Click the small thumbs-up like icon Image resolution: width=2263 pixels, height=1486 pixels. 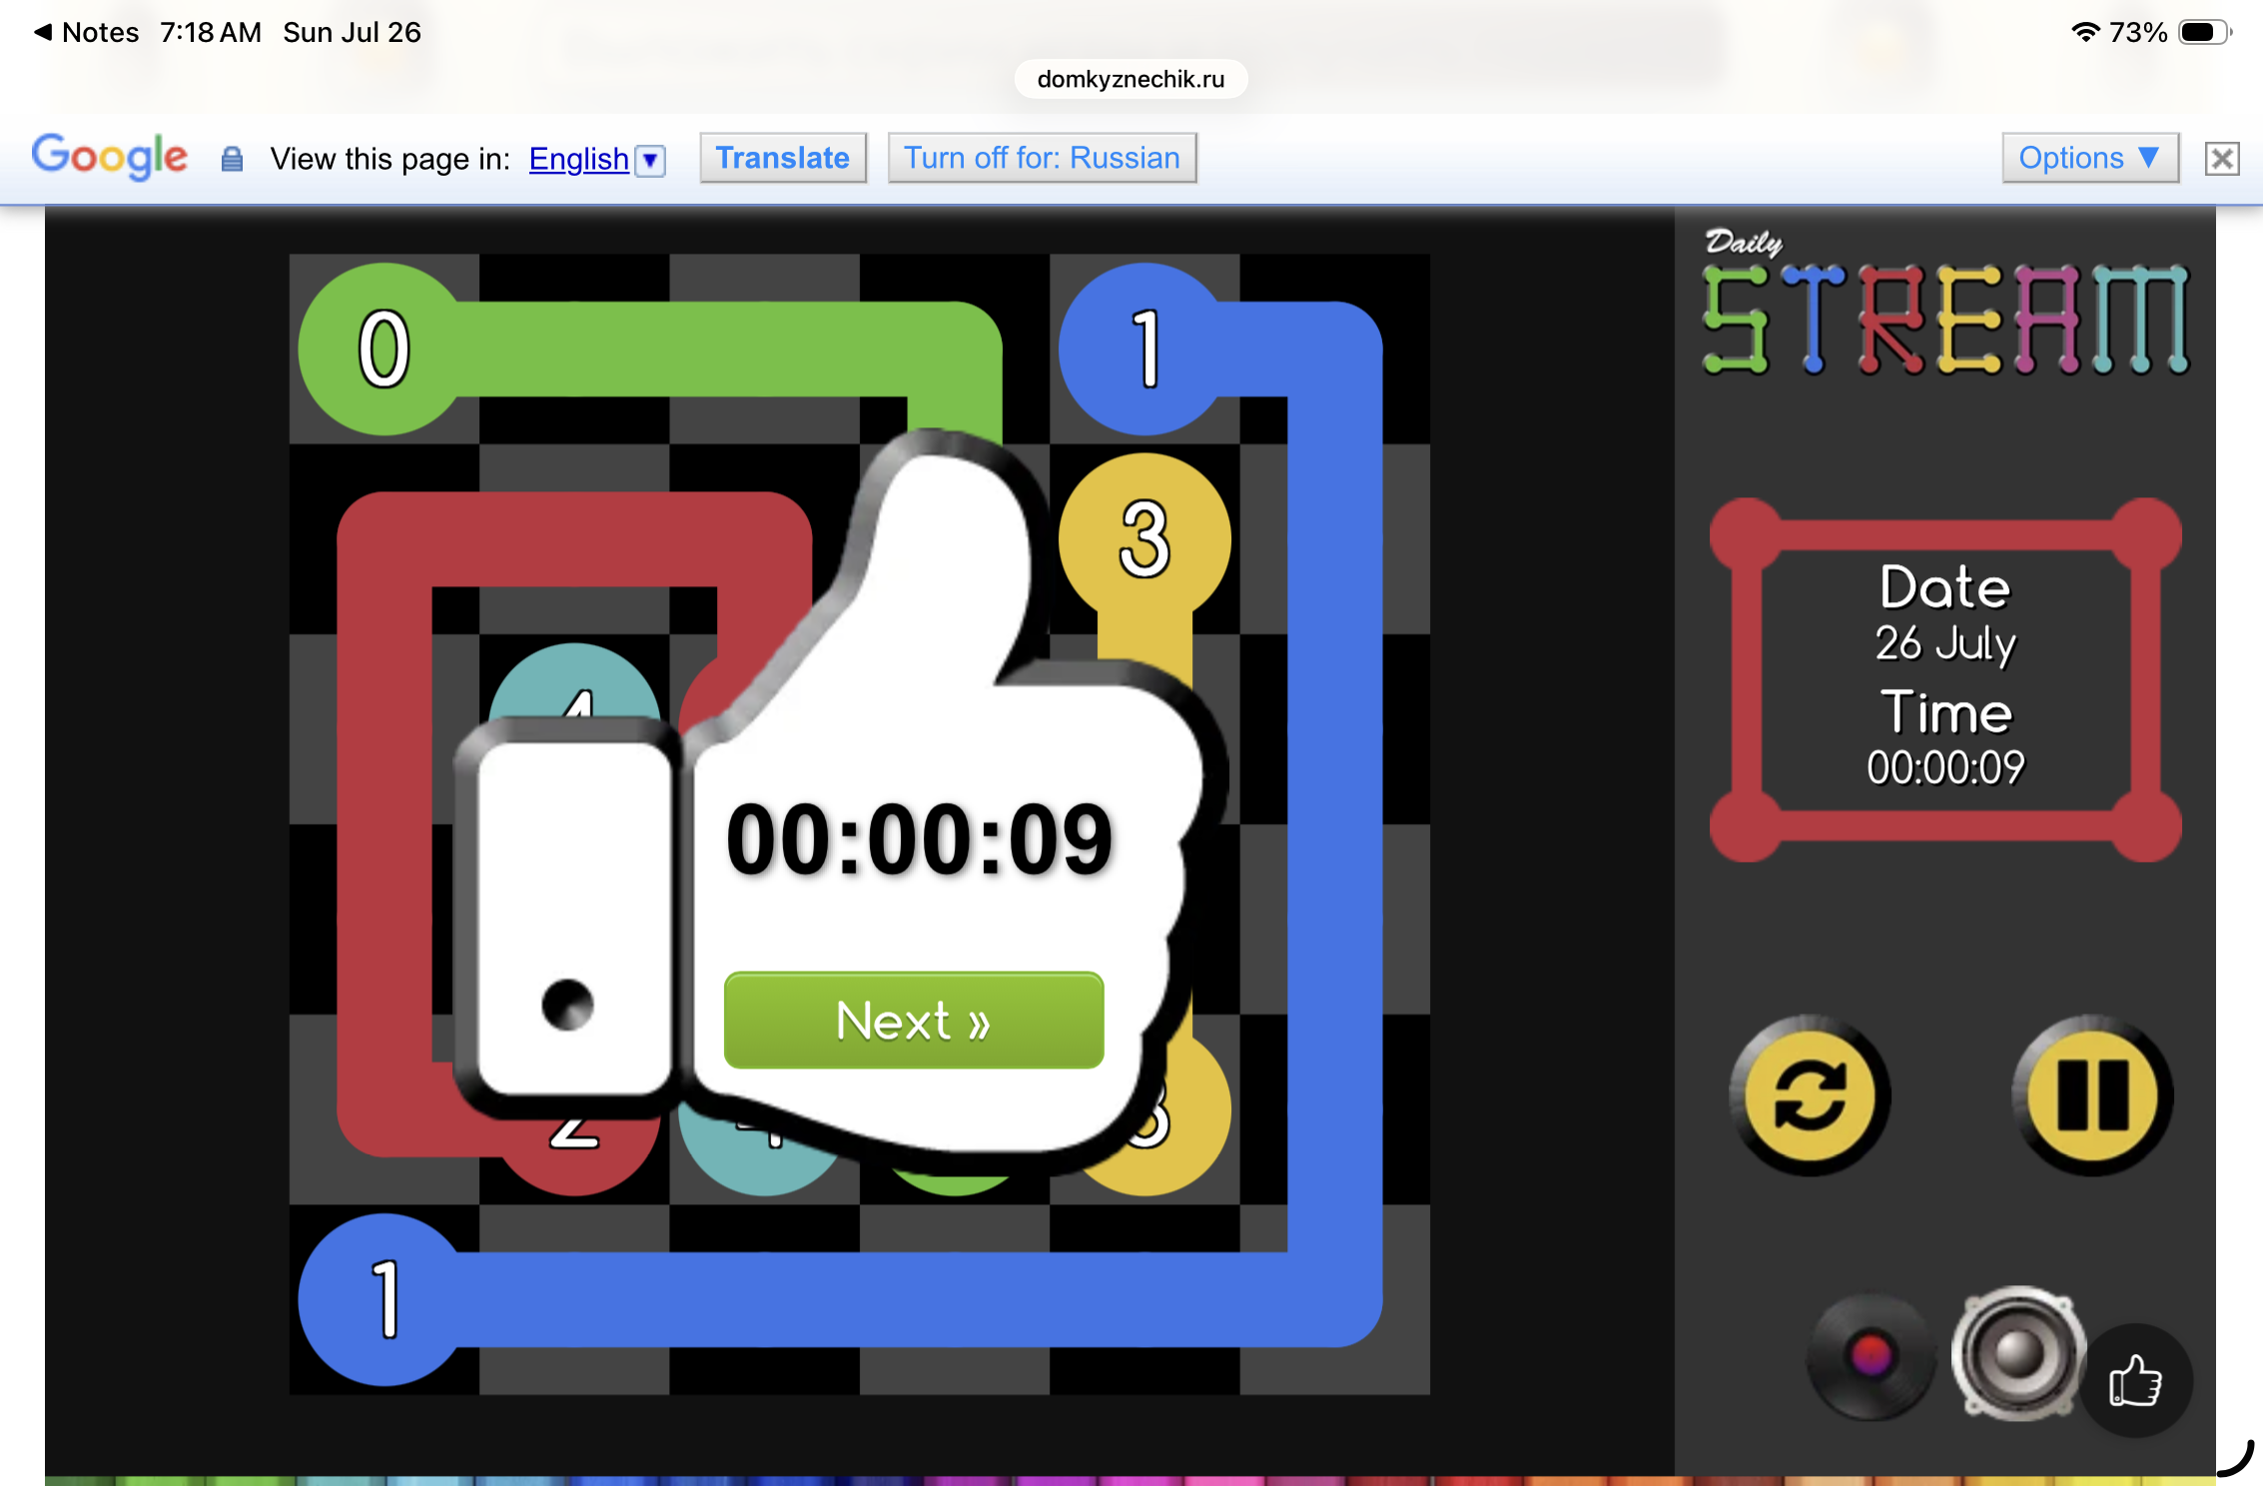2136,1380
